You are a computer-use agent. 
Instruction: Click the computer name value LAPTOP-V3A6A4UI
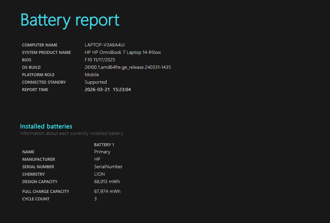click(x=104, y=45)
